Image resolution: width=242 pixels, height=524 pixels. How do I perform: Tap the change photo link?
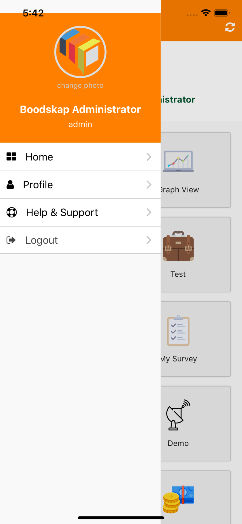point(80,85)
